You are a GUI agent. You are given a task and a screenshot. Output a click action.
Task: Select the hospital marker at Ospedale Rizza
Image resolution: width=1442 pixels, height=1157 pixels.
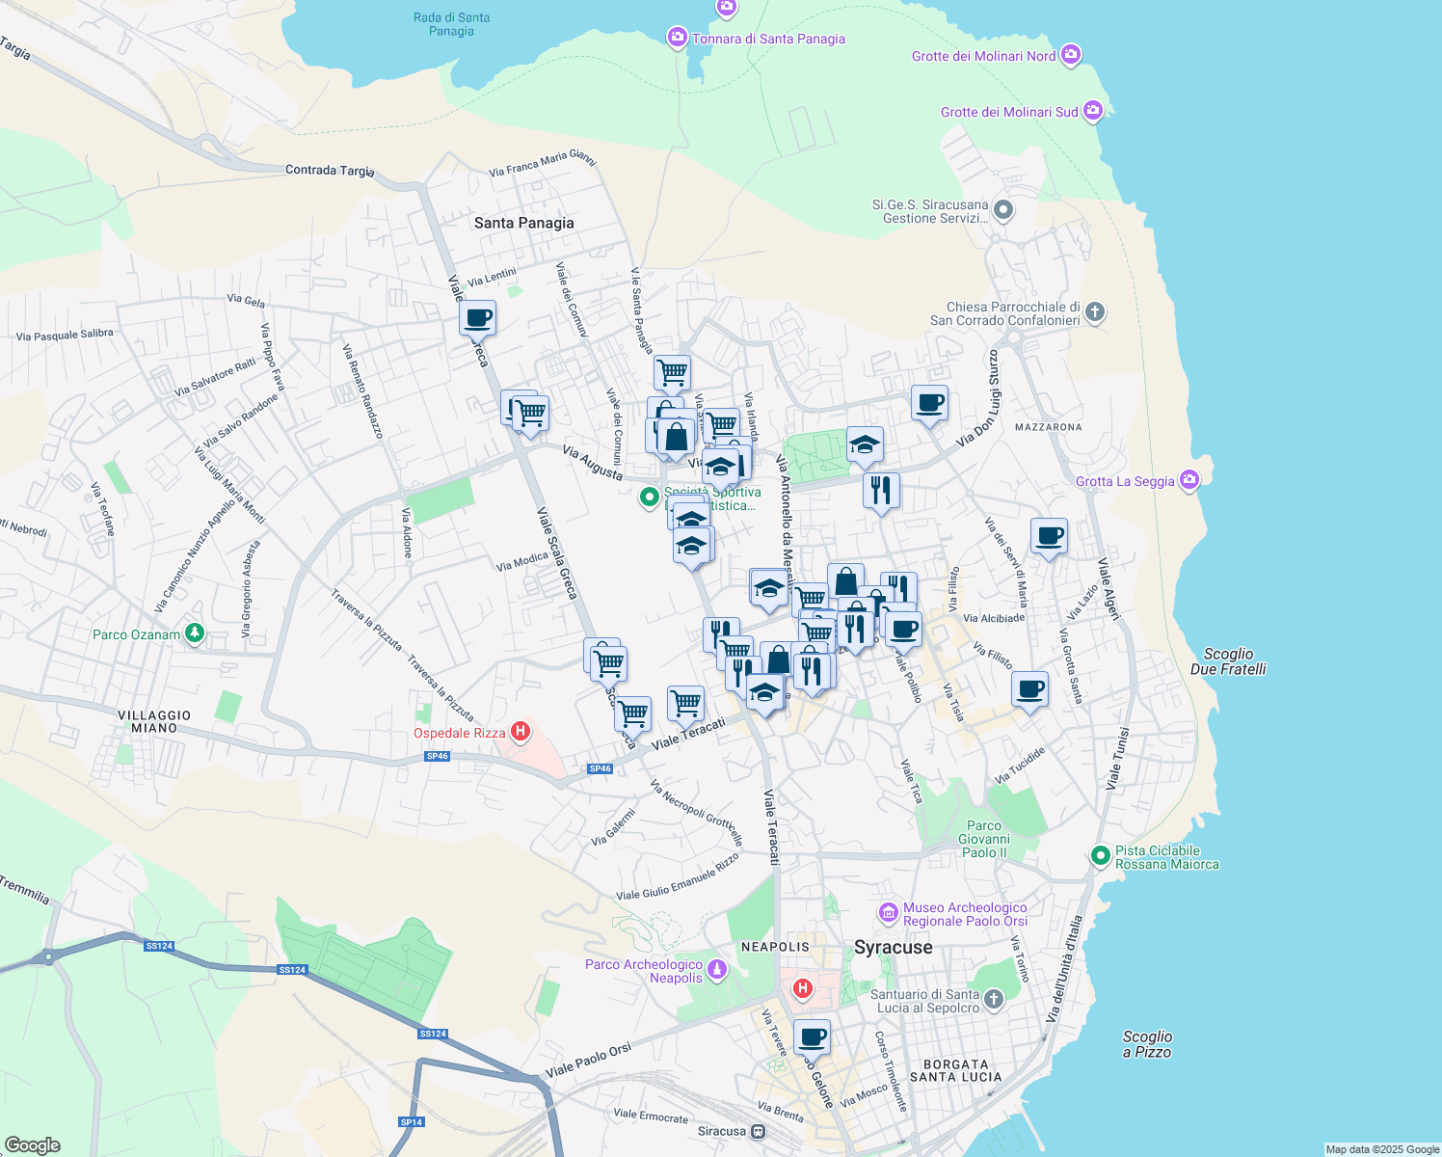521,733
